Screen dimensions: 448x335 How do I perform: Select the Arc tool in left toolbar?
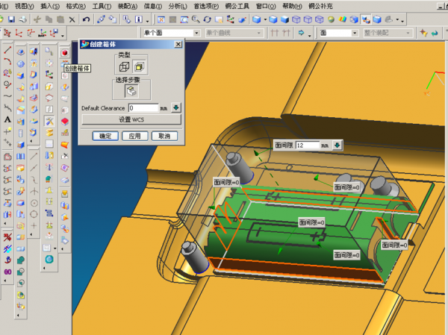(x=7, y=61)
